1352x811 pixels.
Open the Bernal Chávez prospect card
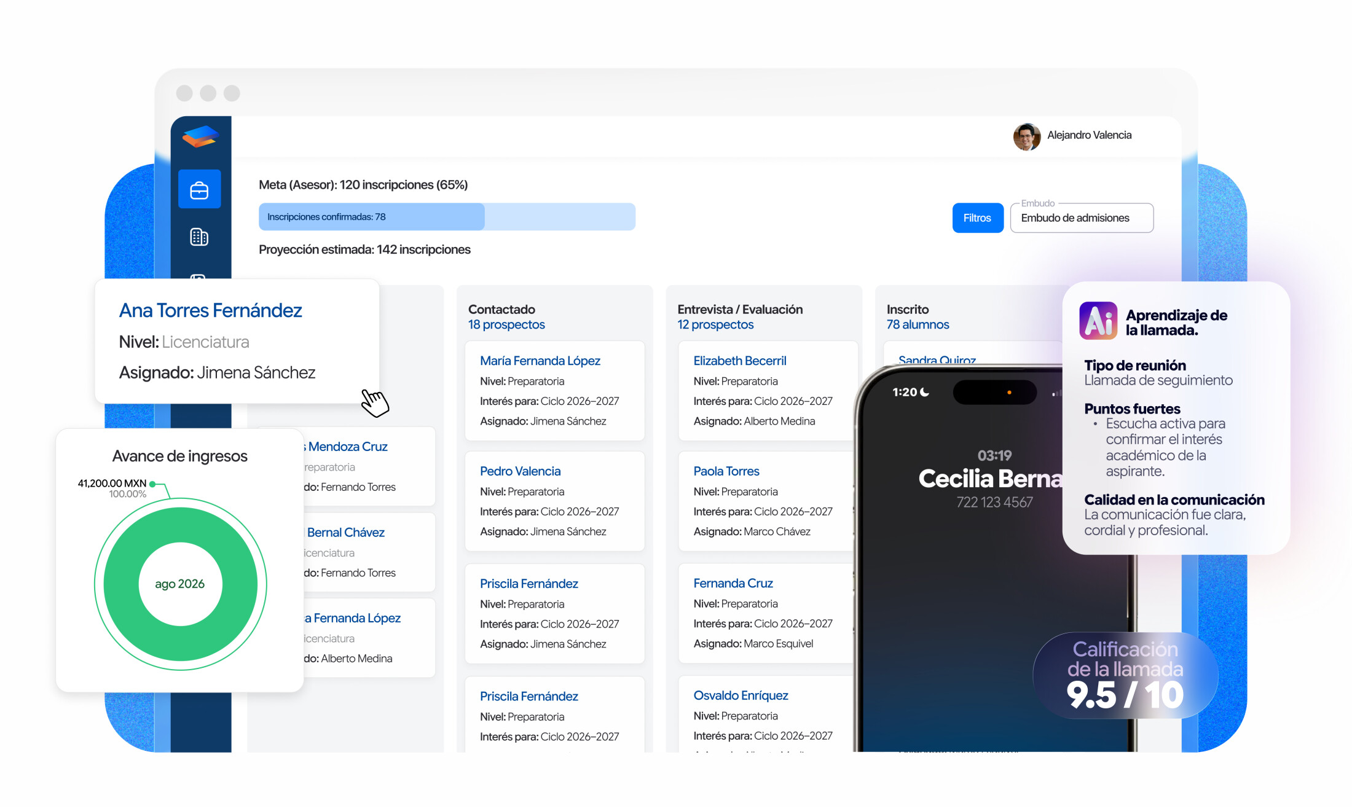[x=369, y=552]
